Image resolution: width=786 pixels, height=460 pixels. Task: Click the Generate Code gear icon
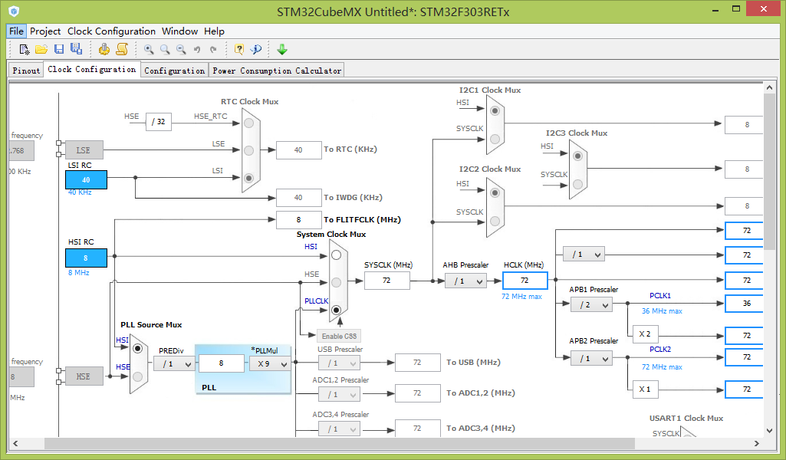104,49
